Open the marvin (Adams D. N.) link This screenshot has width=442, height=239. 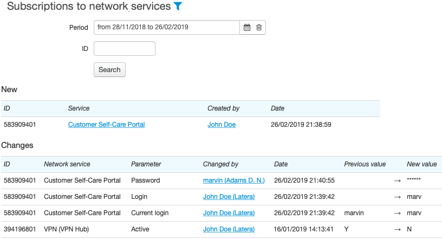(233, 180)
